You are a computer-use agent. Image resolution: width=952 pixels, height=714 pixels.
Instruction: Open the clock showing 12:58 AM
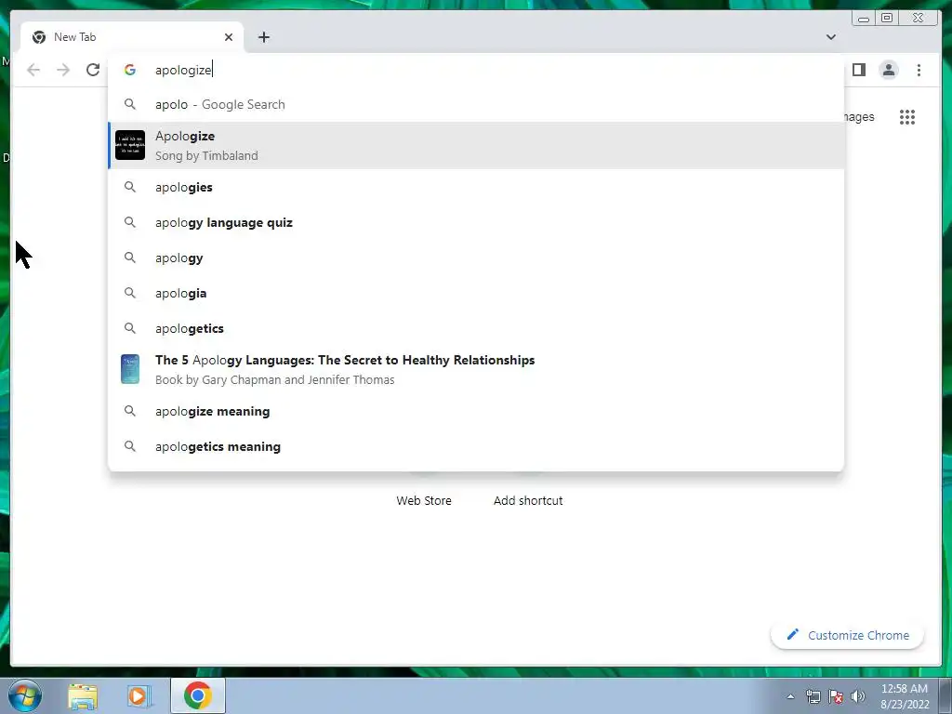click(x=905, y=695)
